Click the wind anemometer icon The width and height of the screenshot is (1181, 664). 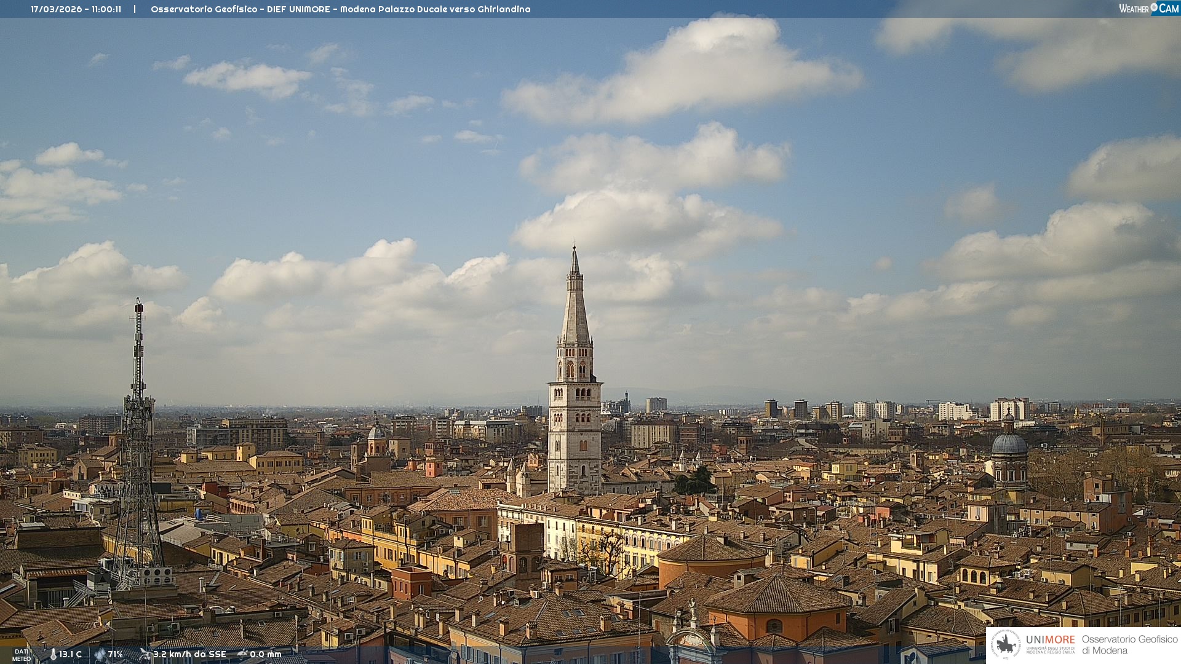(145, 654)
